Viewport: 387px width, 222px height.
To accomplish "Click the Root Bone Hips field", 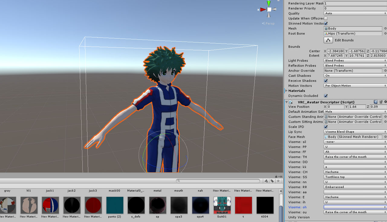I will 353,33.
